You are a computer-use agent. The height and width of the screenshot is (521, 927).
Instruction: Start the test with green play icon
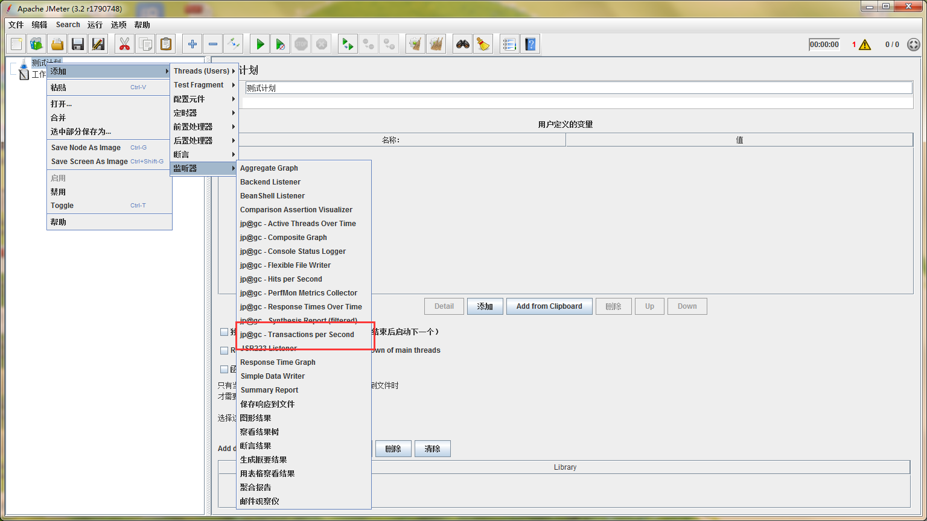coord(260,44)
